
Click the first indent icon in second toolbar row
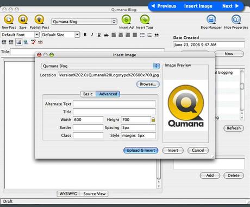4,42
